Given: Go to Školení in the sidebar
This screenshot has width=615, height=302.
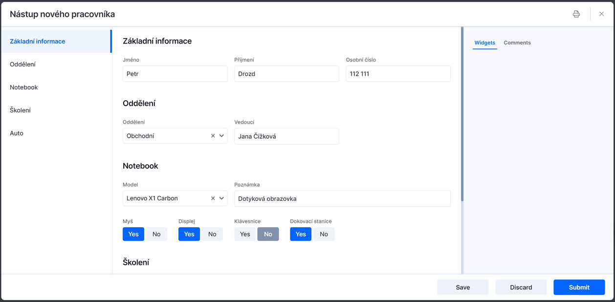Looking at the screenshot, I should 56,110.
